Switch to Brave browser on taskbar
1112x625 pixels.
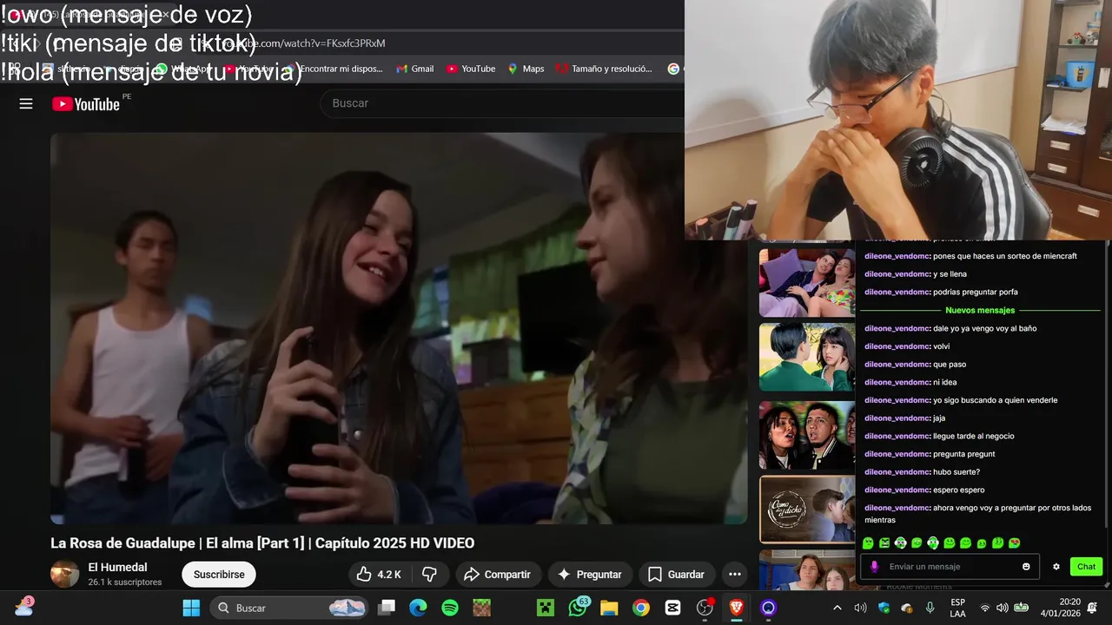pyautogui.click(x=737, y=608)
